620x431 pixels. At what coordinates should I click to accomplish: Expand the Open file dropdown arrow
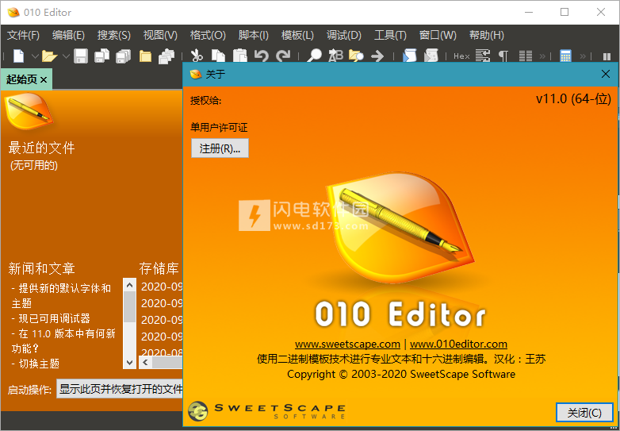click(x=66, y=56)
